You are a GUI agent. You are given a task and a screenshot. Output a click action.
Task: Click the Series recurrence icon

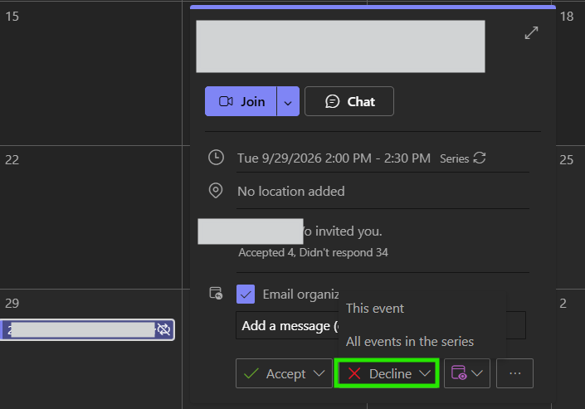(480, 158)
